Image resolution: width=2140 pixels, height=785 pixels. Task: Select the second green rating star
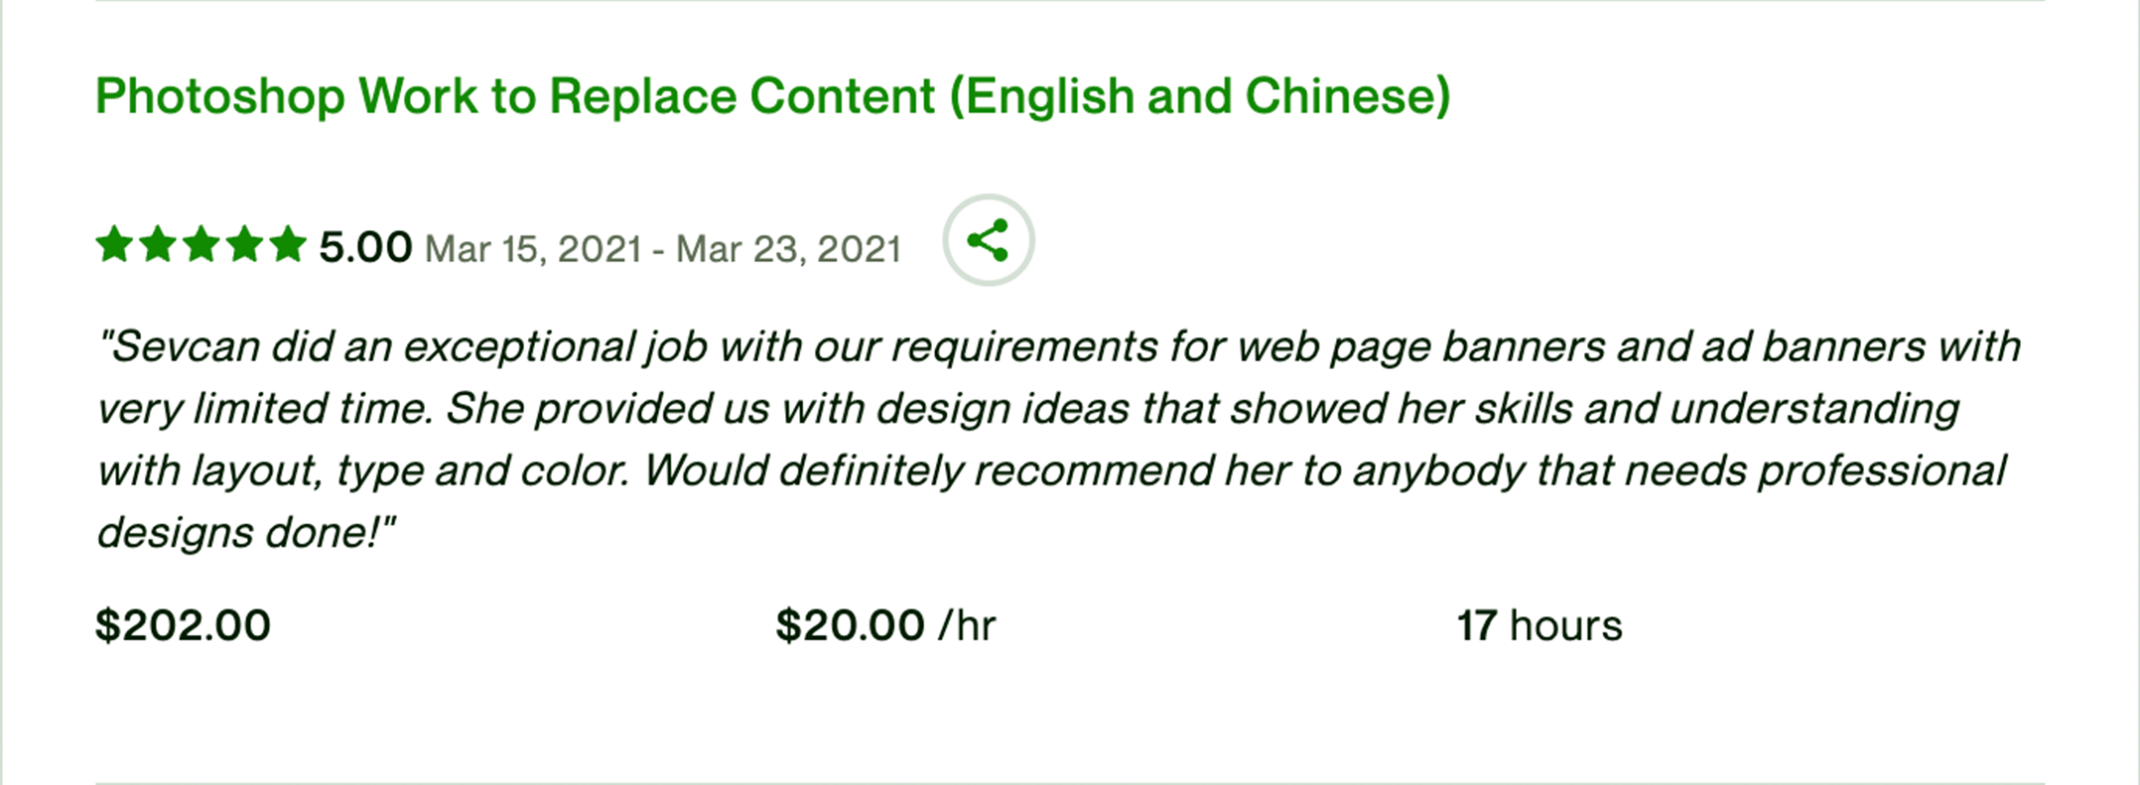pos(158,244)
